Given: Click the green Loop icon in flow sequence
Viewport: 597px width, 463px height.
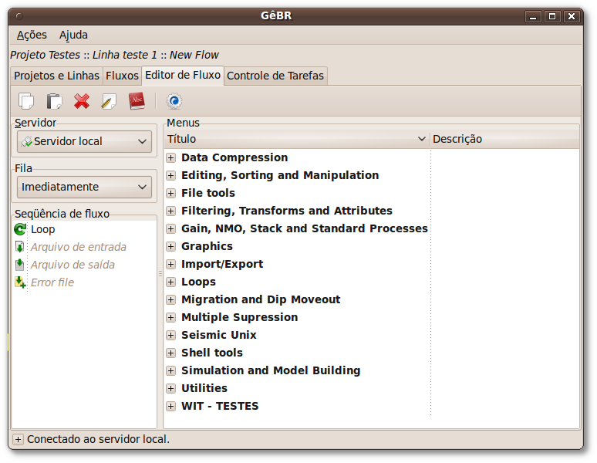Looking at the screenshot, I should (x=20, y=229).
